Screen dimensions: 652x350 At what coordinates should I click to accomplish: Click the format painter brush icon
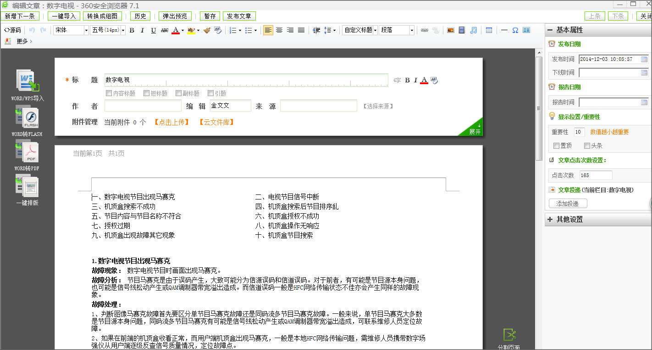(x=207, y=30)
